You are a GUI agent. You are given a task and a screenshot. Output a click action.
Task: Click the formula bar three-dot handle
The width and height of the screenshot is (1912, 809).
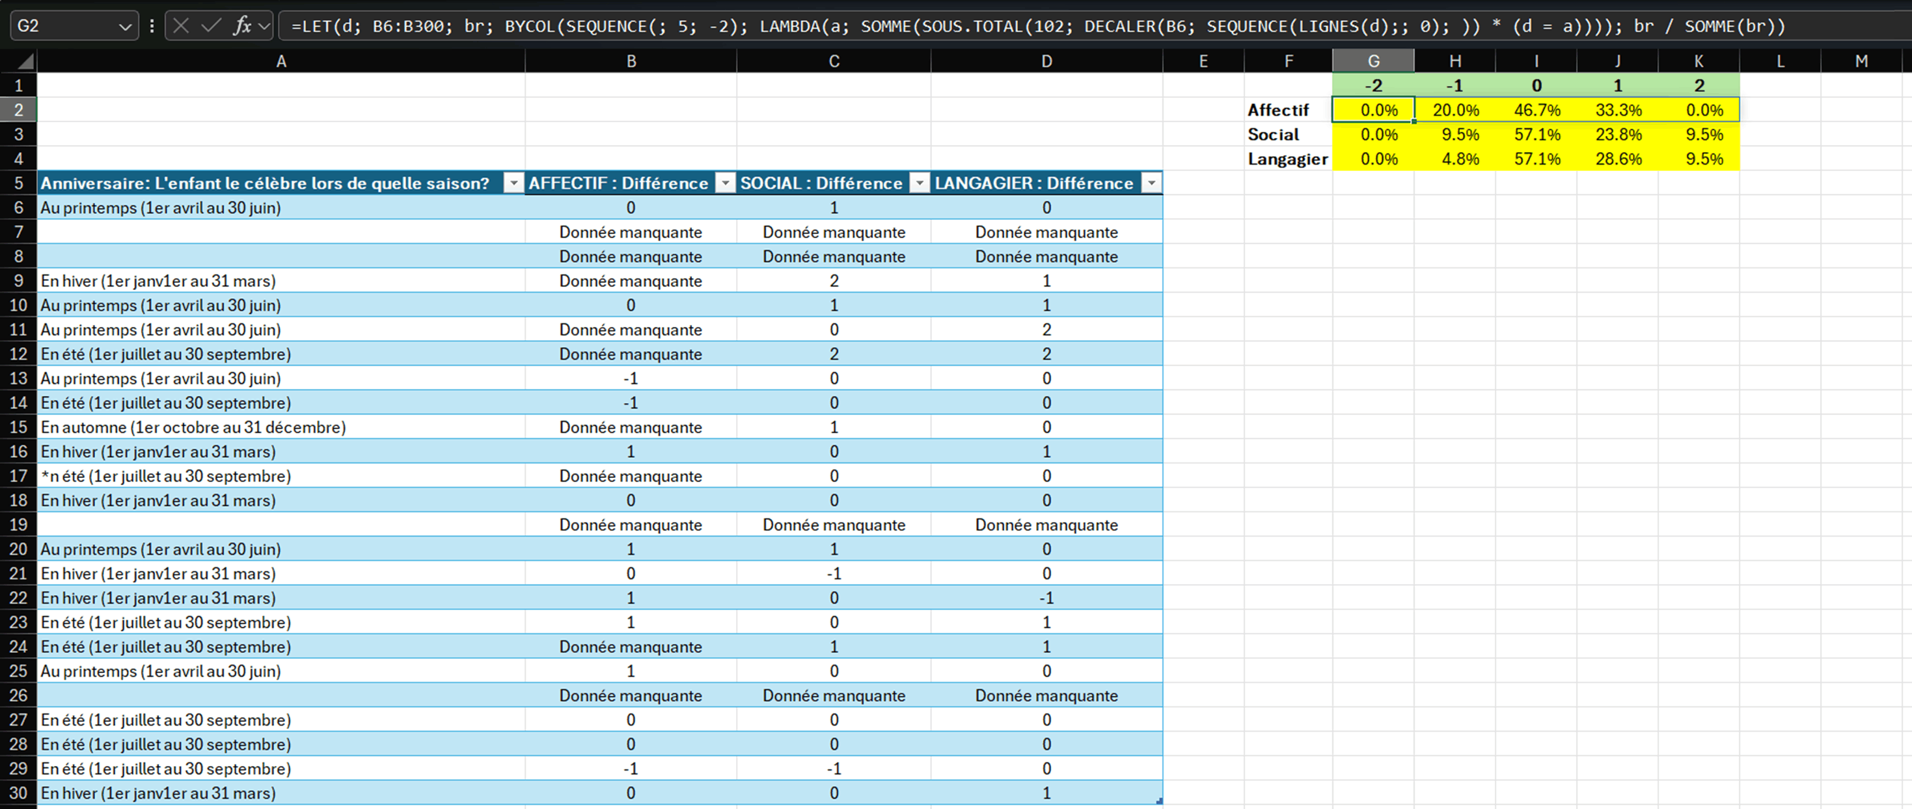click(x=152, y=26)
